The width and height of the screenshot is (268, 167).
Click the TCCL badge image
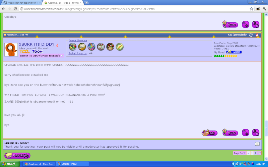[24, 51]
